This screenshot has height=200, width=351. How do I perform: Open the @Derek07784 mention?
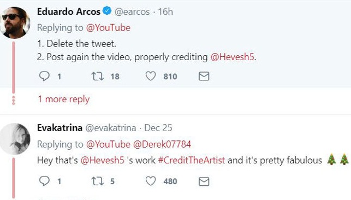coord(162,144)
